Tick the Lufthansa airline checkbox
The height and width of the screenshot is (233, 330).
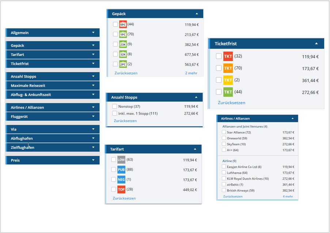click(224, 173)
